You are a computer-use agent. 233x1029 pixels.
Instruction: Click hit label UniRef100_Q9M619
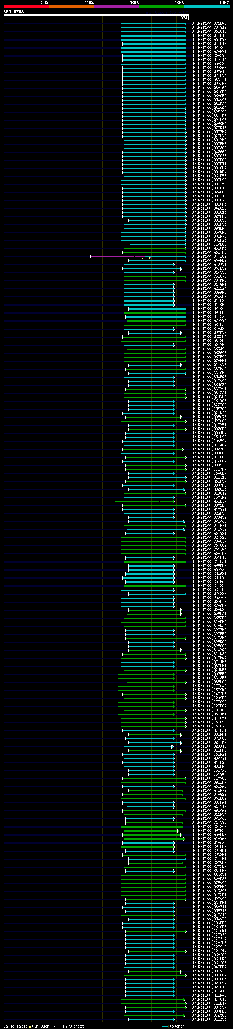click(x=209, y=72)
